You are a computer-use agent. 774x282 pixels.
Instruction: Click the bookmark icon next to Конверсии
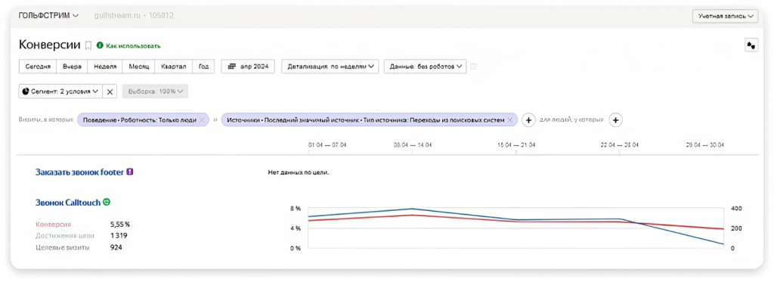88,45
